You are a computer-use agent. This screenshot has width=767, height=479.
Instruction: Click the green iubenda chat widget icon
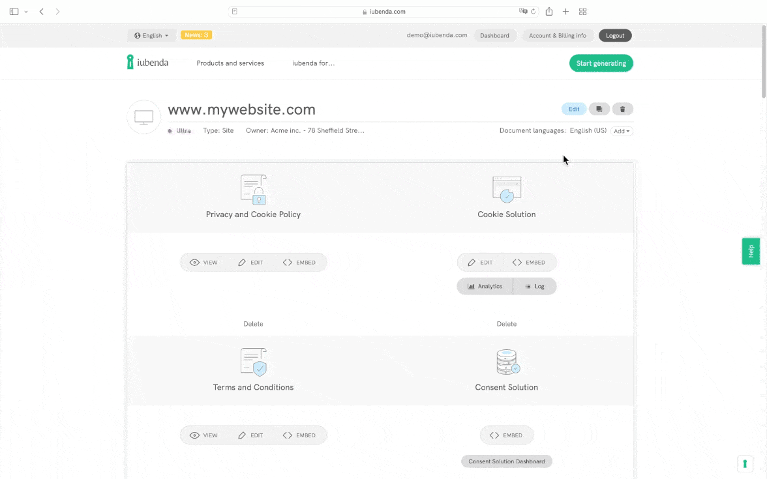[745, 463]
